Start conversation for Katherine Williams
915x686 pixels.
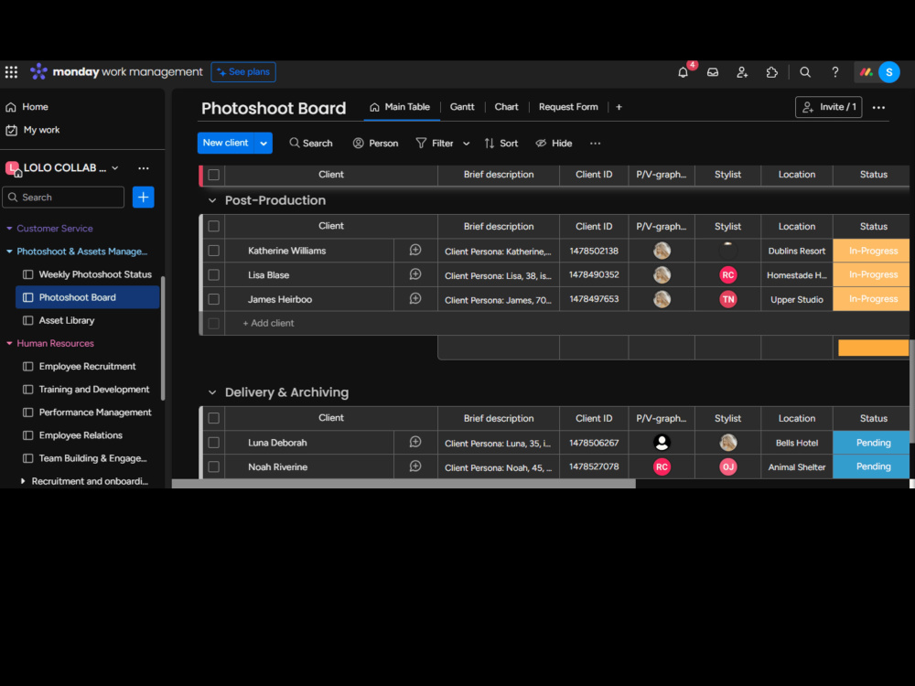(415, 251)
